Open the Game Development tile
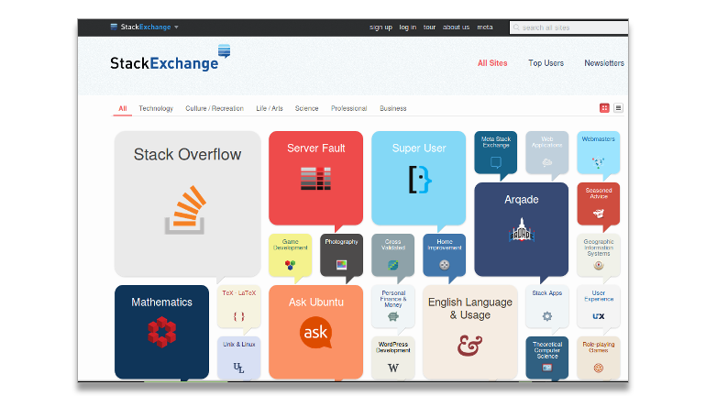The height and width of the screenshot is (396, 706). point(290,255)
